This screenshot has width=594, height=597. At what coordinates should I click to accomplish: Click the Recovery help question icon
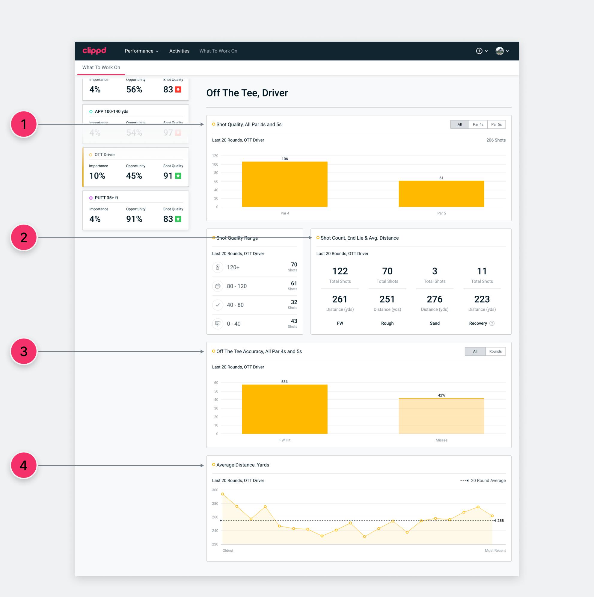(x=492, y=323)
